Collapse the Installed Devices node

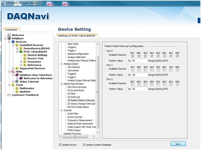(13, 45)
